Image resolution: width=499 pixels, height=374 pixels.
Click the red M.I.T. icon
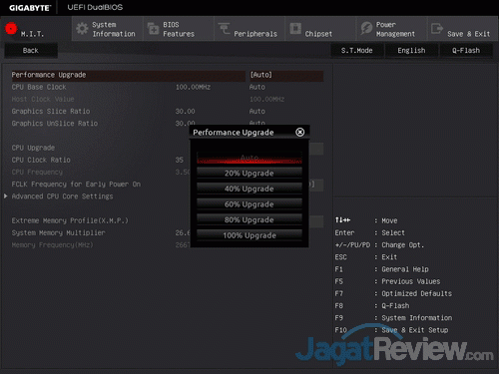(11, 29)
